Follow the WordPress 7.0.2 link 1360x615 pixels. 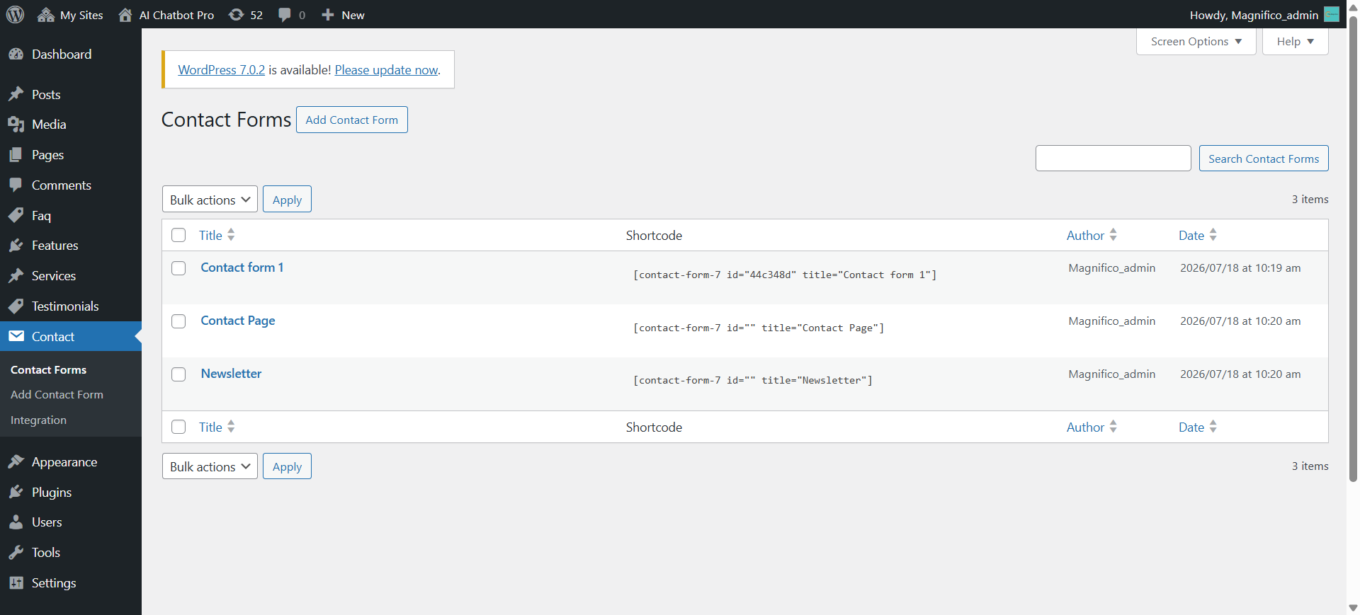222,70
